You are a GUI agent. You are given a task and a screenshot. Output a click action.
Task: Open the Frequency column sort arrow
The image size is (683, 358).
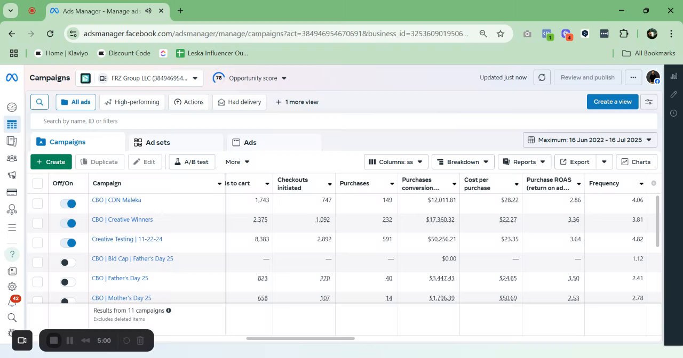(641, 184)
